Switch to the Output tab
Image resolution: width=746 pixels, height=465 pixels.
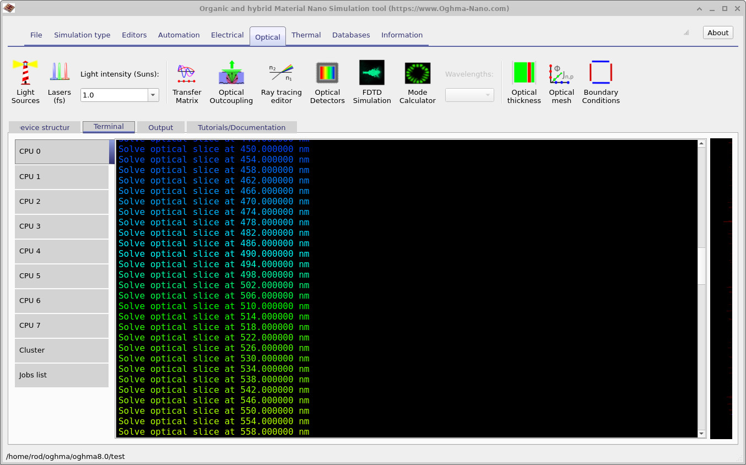[160, 127]
